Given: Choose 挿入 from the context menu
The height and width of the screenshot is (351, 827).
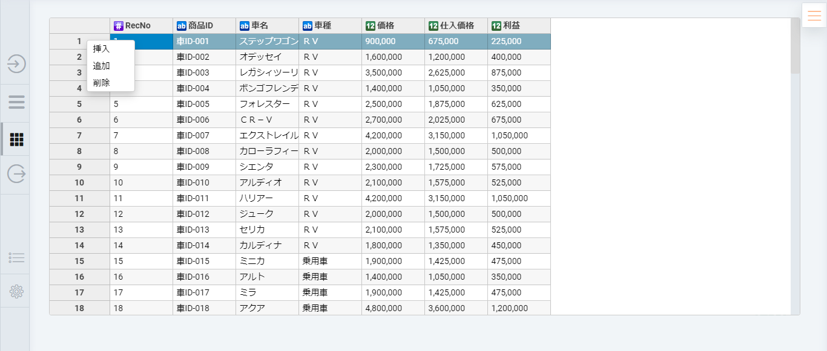Looking at the screenshot, I should pos(102,49).
